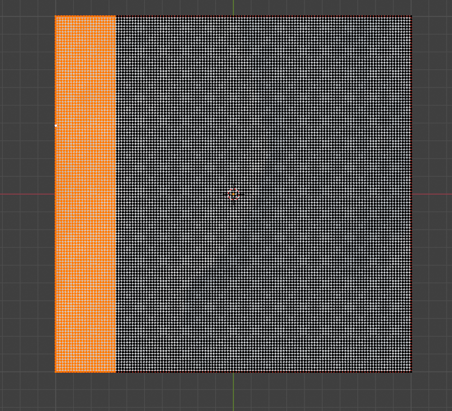The height and width of the screenshot is (411, 452).
Task: Select left edge vertex at the X-axis
Action: 56,194
